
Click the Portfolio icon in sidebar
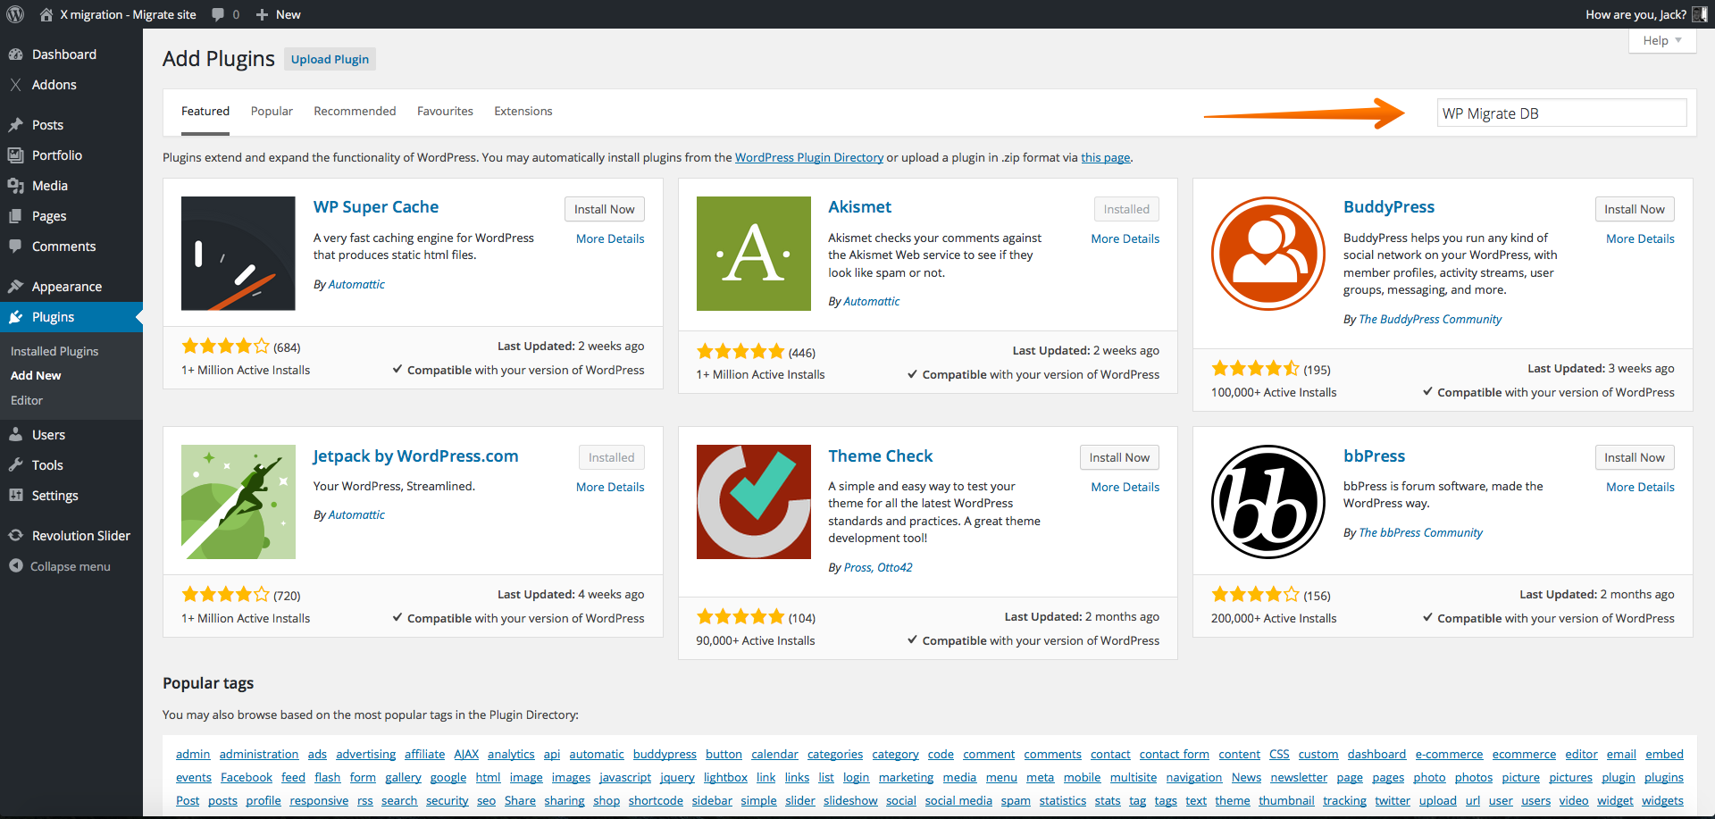pos(15,155)
